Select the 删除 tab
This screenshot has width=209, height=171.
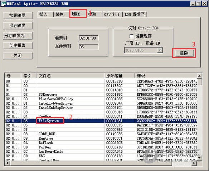point(78,14)
